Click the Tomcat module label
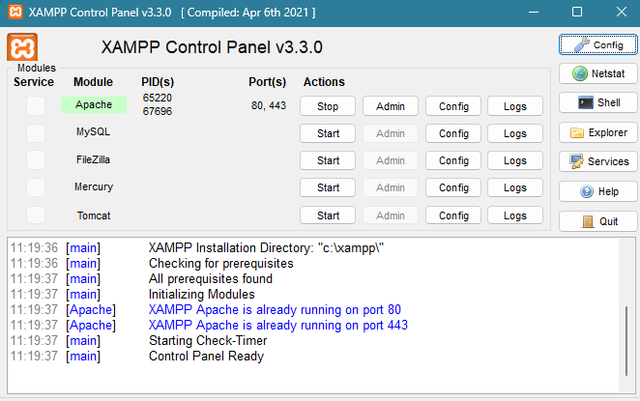This screenshot has height=401, width=640. click(x=94, y=215)
